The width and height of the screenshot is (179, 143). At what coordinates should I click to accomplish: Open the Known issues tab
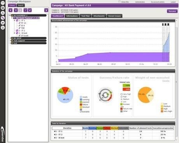pyautogui.click(x=114, y=16)
